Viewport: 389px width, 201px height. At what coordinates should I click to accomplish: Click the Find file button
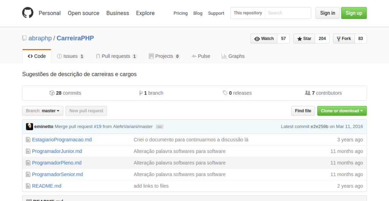point(303,111)
